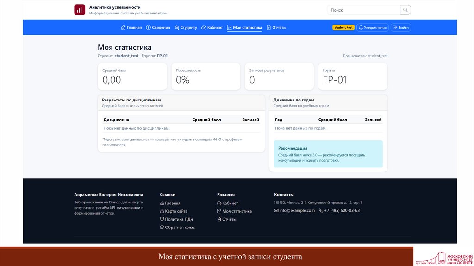Click the Рекомендация info box
This screenshot has height=266, width=474.
tap(328, 154)
